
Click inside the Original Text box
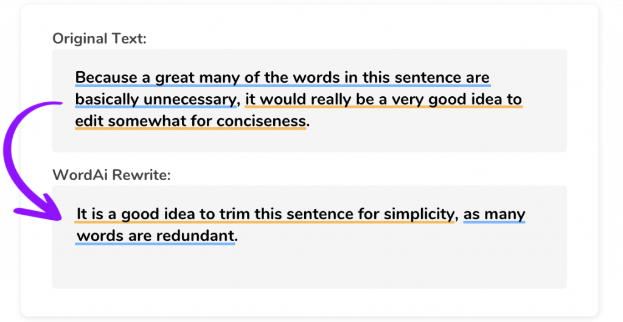[x=310, y=100]
